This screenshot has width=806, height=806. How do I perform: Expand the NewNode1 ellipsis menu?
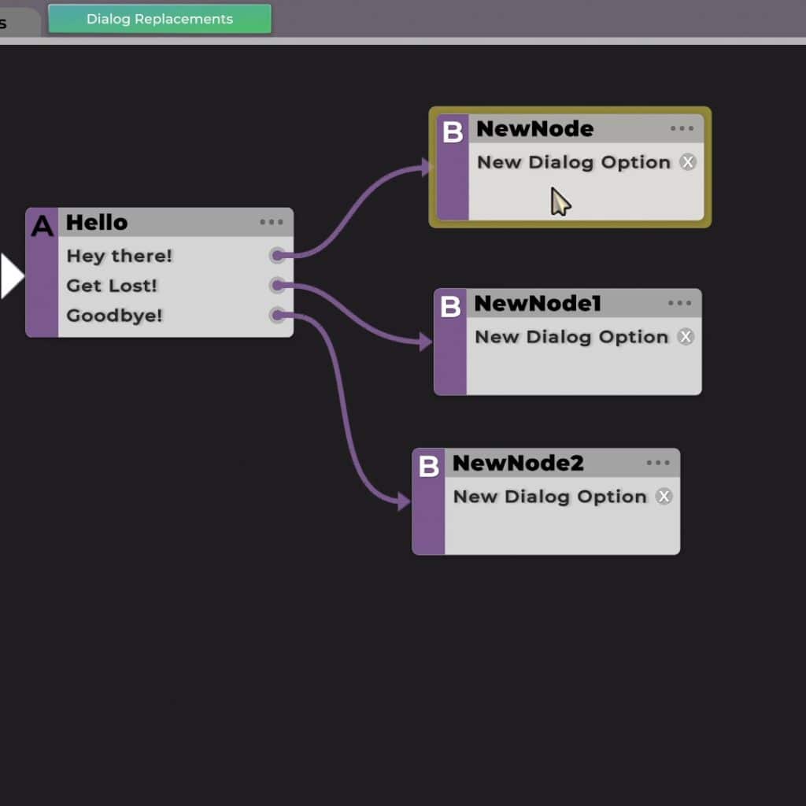pos(679,304)
